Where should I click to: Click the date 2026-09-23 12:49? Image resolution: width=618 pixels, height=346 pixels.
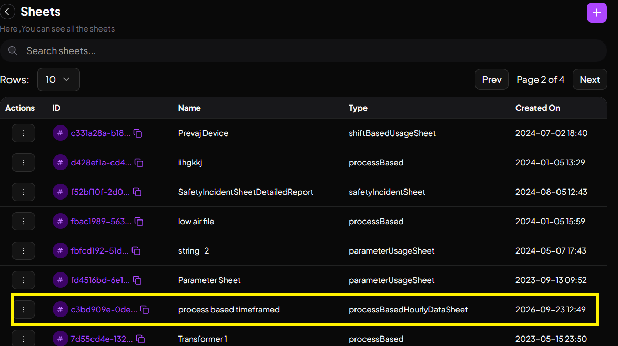551,309
